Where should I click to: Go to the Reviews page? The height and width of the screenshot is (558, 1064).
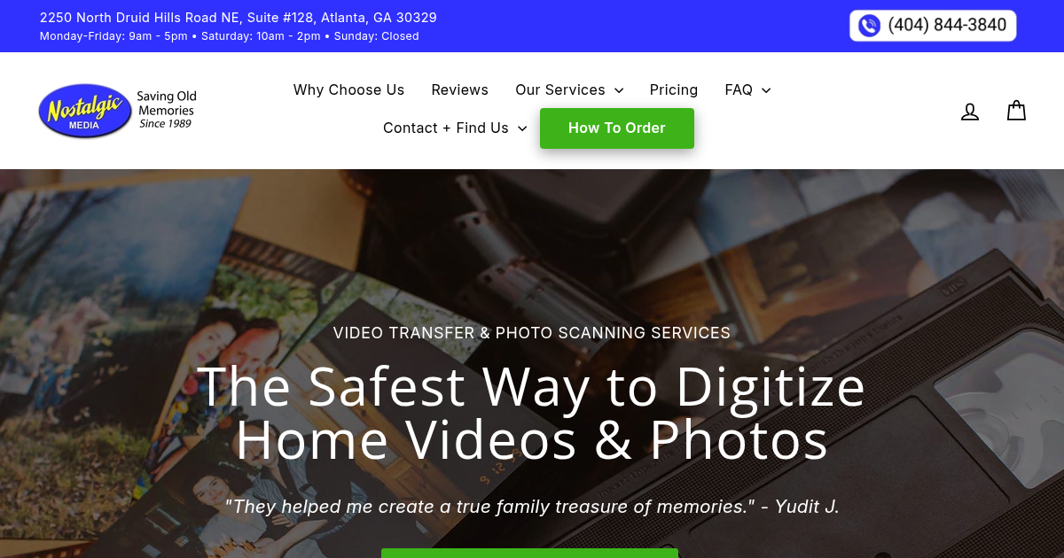tap(459, 89)
